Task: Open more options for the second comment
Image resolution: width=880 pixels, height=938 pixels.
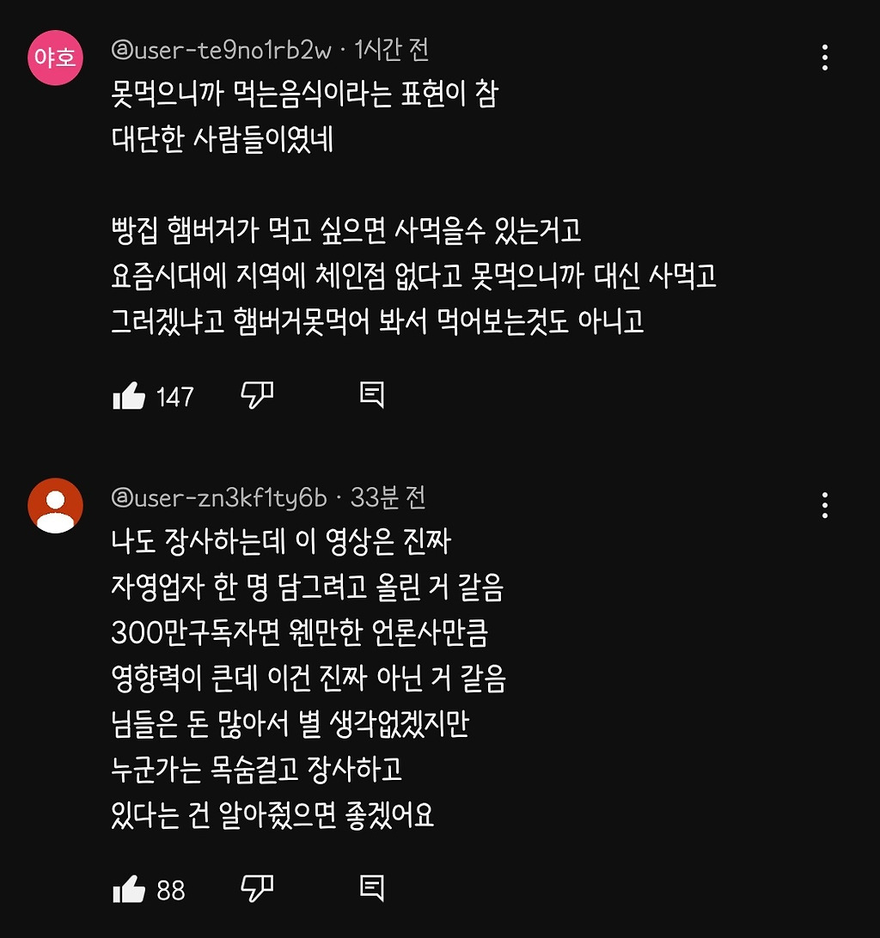Action: [825, 505]
